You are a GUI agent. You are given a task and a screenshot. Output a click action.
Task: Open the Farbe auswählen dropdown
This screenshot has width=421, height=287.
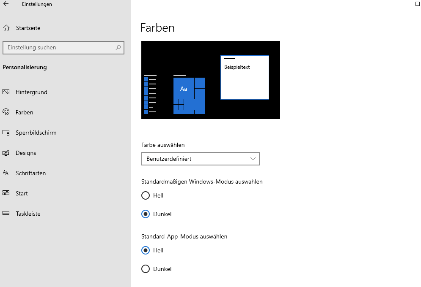point(200,159)
